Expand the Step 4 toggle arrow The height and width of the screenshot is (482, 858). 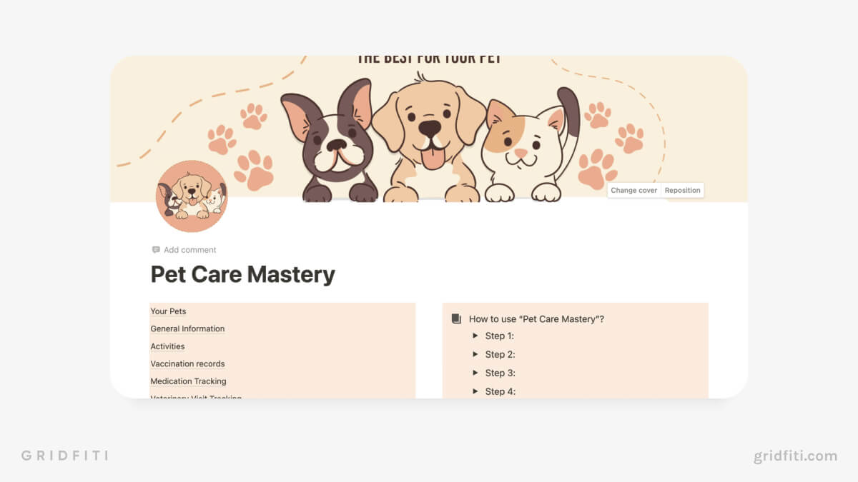(x=475, y=391)
